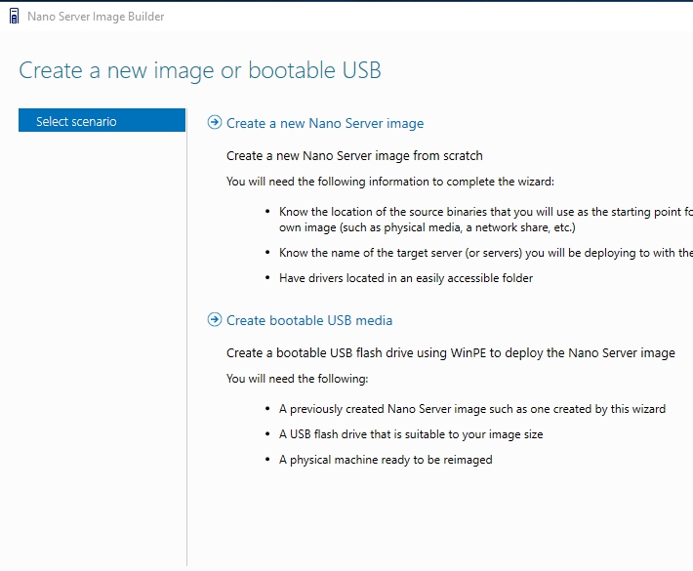Click the Nano Server Image Builder window title
693x571 pixels.
pyautogui.click(x=96, y=17)
